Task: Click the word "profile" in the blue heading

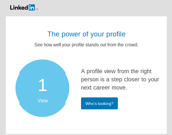Action: [116, 34]
